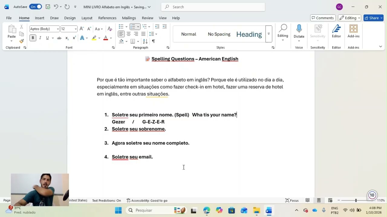Open the Editor pen icon
The width and height of the screenshot is (387, 217).
coord(337,29)
